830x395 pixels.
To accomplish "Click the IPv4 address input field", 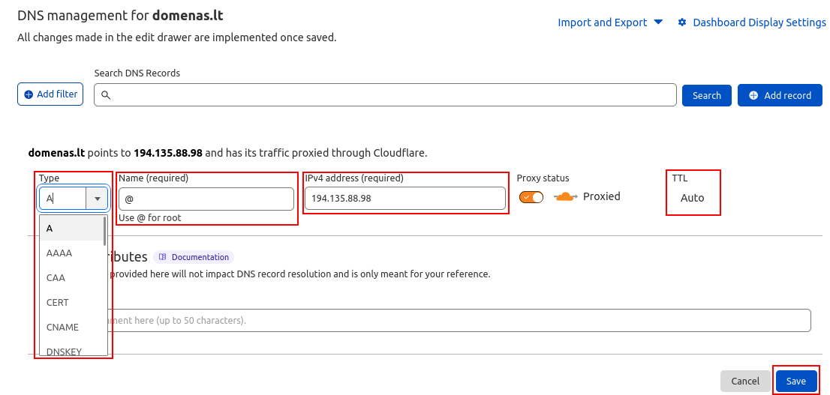I will tap(405, 199).
